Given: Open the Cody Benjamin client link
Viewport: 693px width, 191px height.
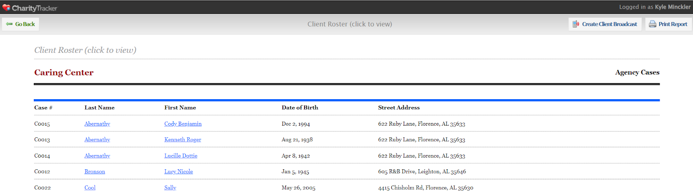Looking at the screenshot, I should pyautogui.click(x=183, y=124).
